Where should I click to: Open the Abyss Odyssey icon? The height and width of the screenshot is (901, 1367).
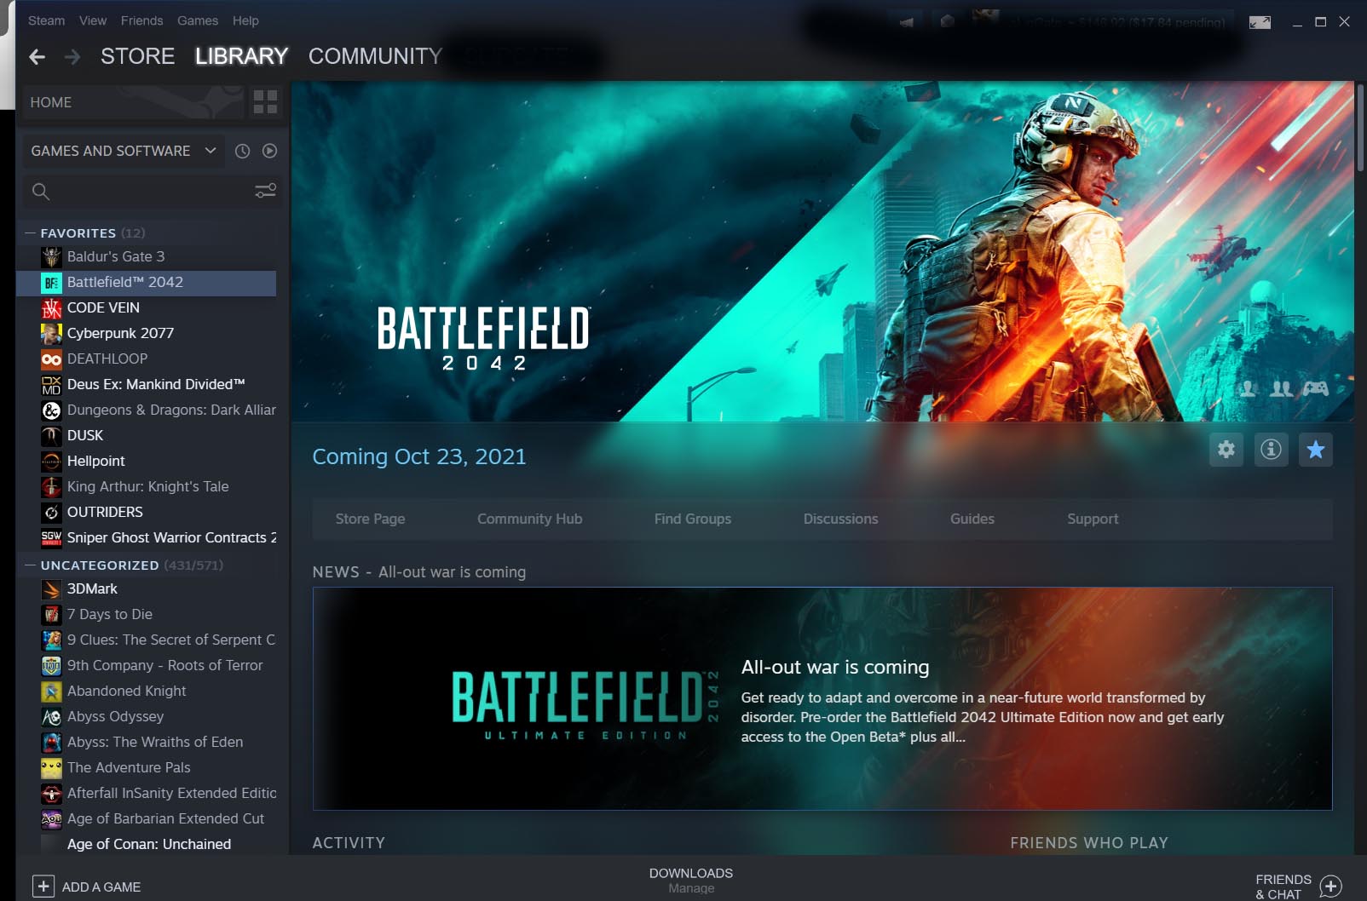[x=52, y=716]
